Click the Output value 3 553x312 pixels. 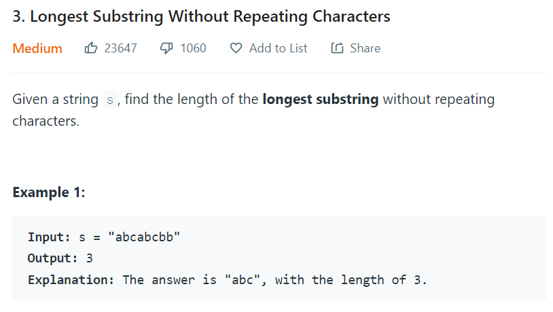coord(90,258)
